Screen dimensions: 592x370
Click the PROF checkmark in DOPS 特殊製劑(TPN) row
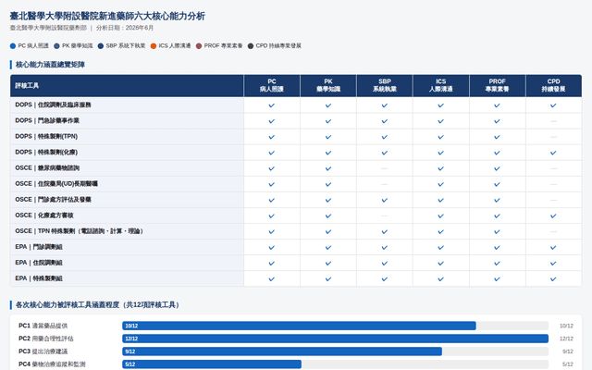tap(497, 137)
